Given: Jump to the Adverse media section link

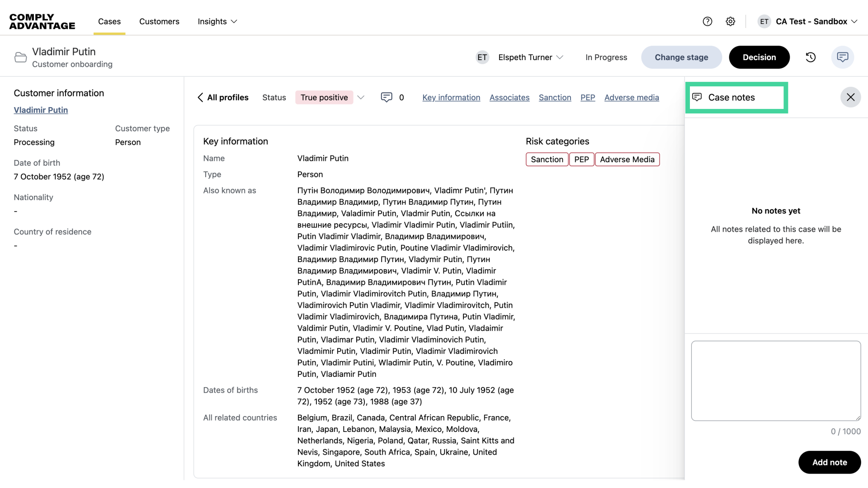Looking at the screenshot, I should [x=632, y=98].
